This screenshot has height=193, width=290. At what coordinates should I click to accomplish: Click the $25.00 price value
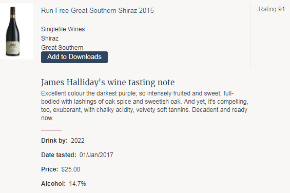(71, 169)
